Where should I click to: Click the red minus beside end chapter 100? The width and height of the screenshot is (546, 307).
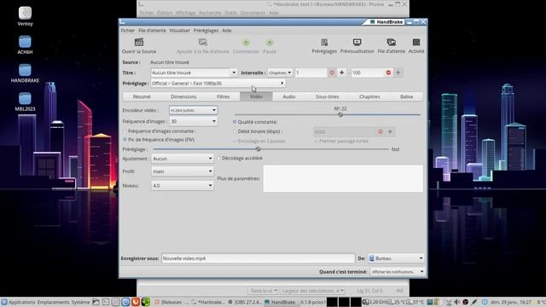[388, 72]
